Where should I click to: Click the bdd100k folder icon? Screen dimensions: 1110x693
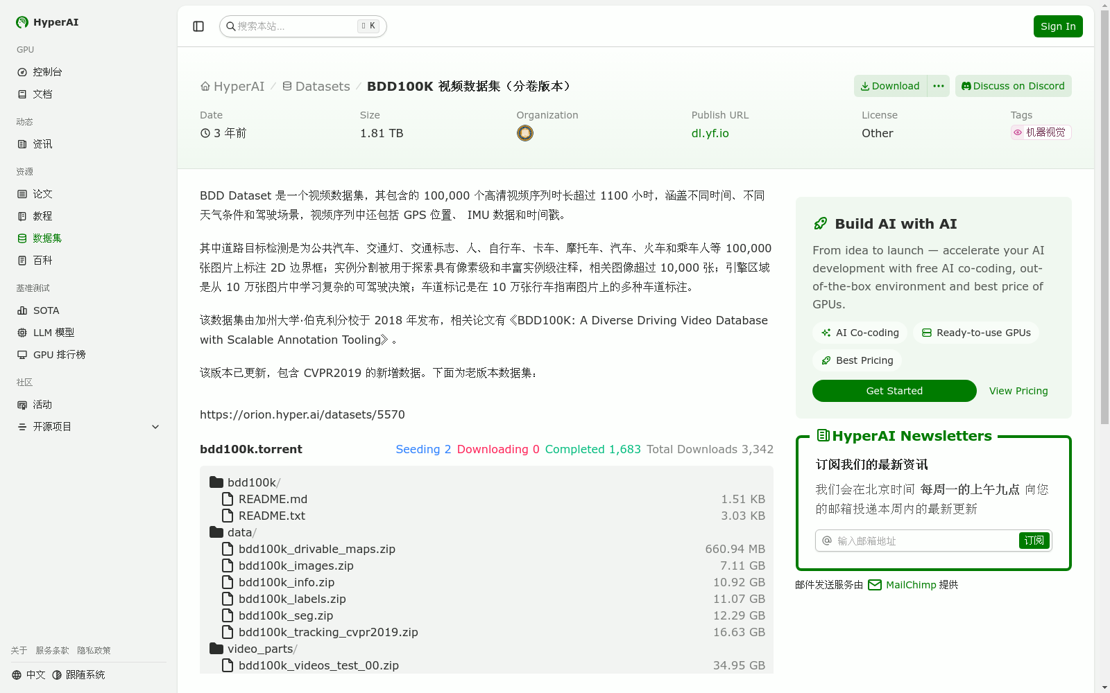coord(216,482)
